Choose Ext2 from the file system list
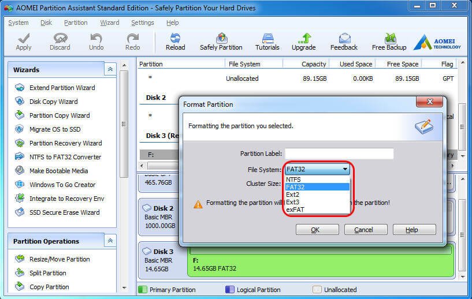The width and height of the screenshot is (472, 299). coord(317,195)
